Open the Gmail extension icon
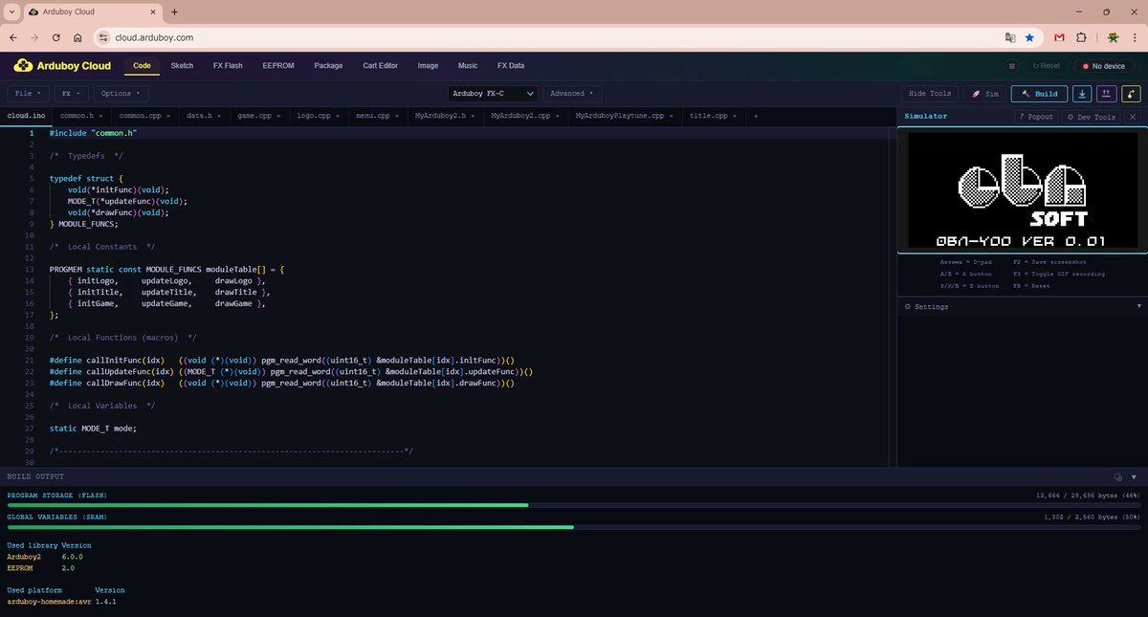1148x617 pixels. click(x=1060, y=37)
